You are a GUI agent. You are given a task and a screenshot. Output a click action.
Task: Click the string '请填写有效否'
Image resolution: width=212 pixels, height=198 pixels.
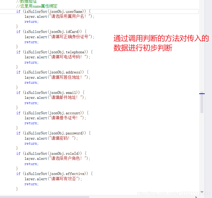[x=64, y=179]
